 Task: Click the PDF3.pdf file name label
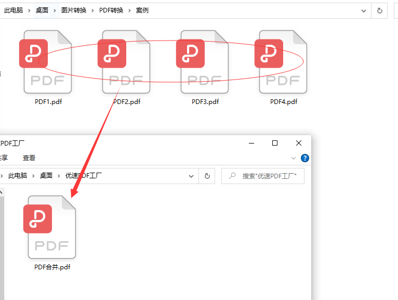tap(205, 102)
